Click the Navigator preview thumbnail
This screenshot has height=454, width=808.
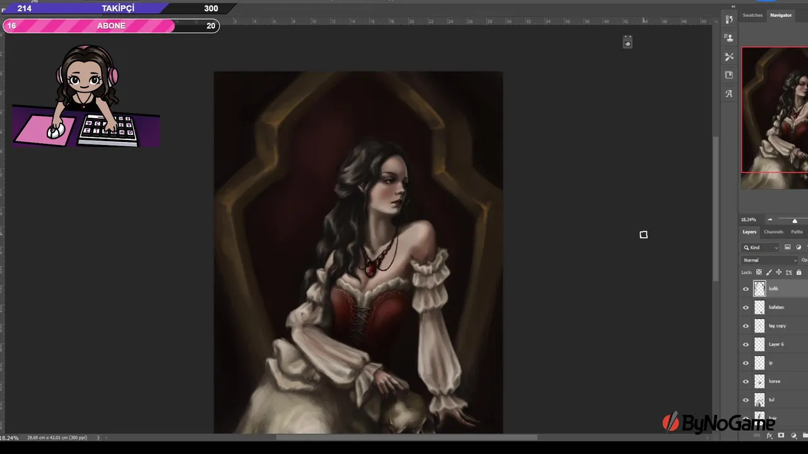point(775,118)
